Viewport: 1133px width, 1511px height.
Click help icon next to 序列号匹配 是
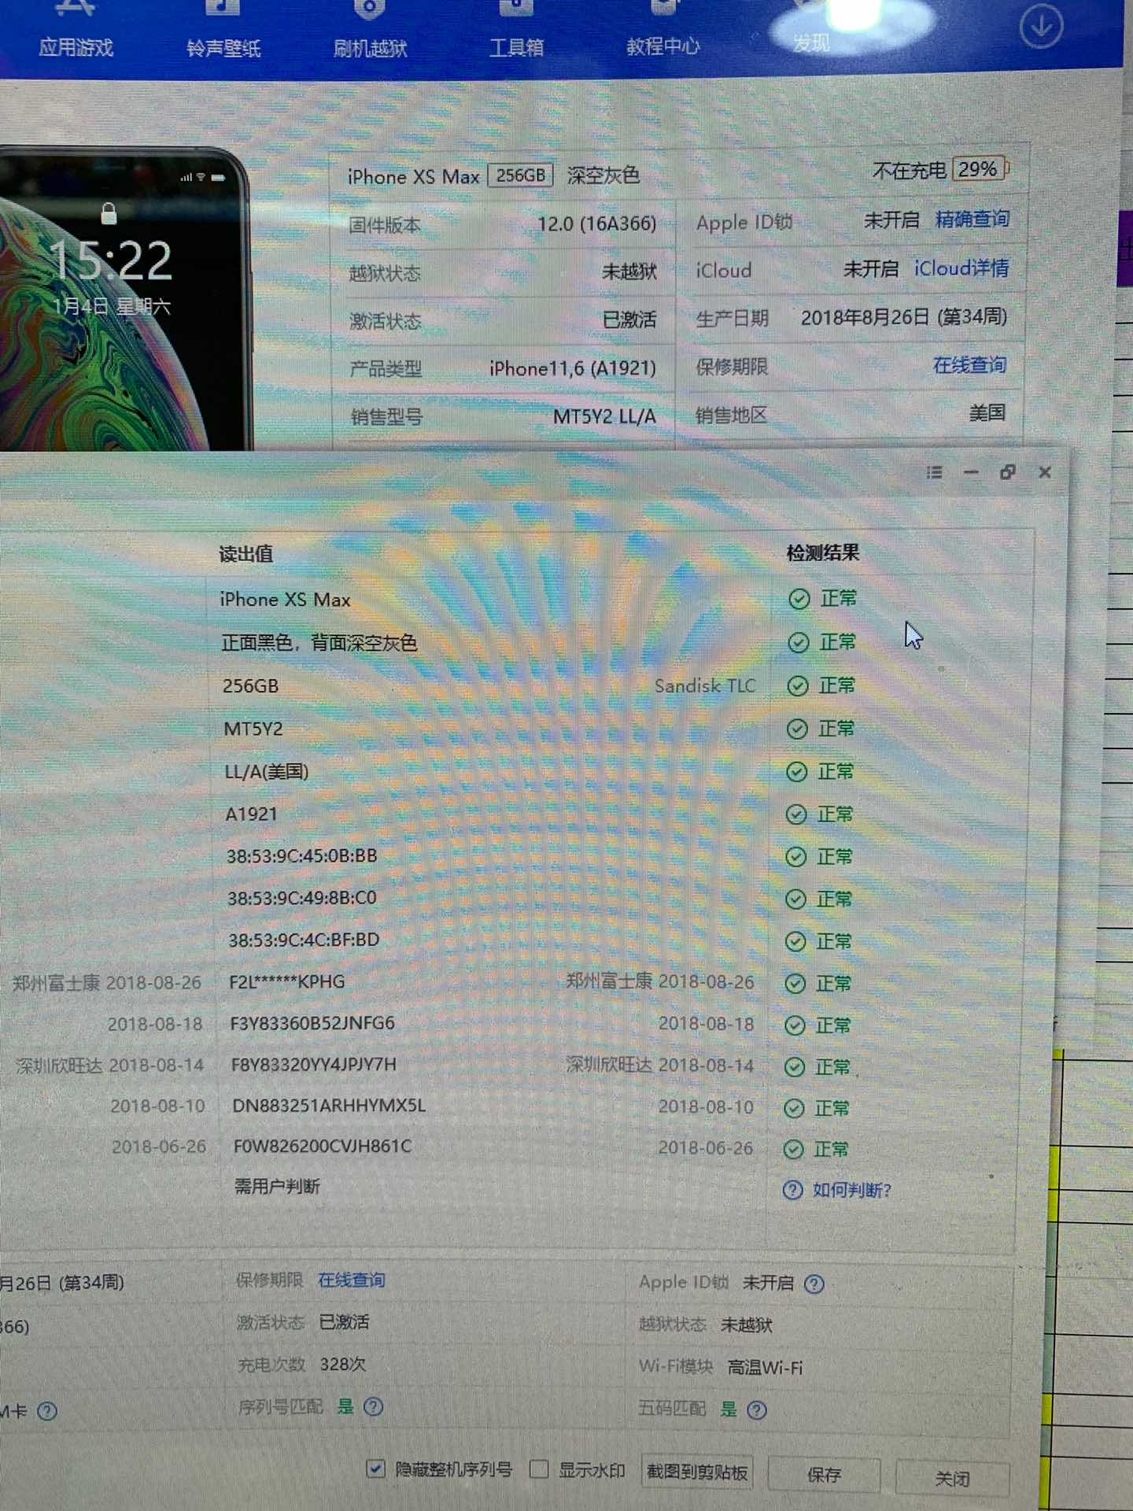point(374,1406)
